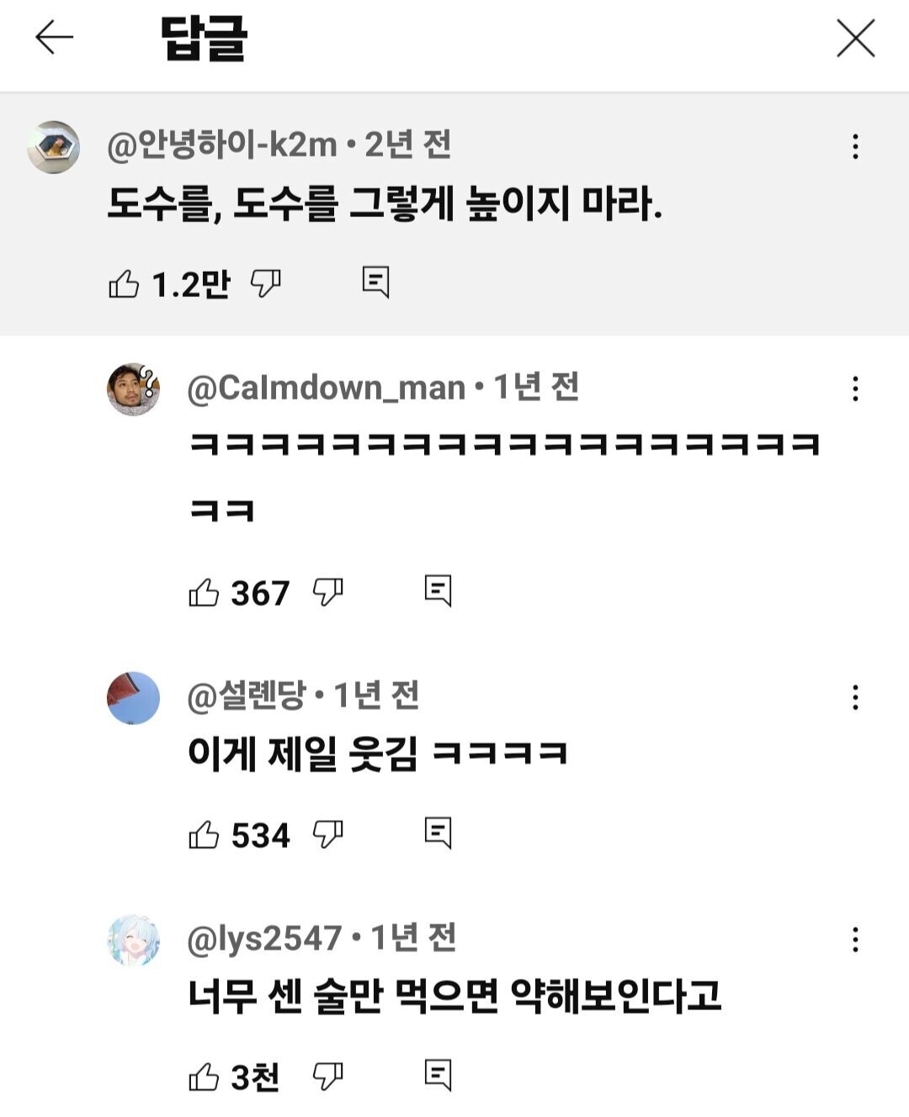Open options menu for 안녕하이-k2m comment

(x=855, y=146)
